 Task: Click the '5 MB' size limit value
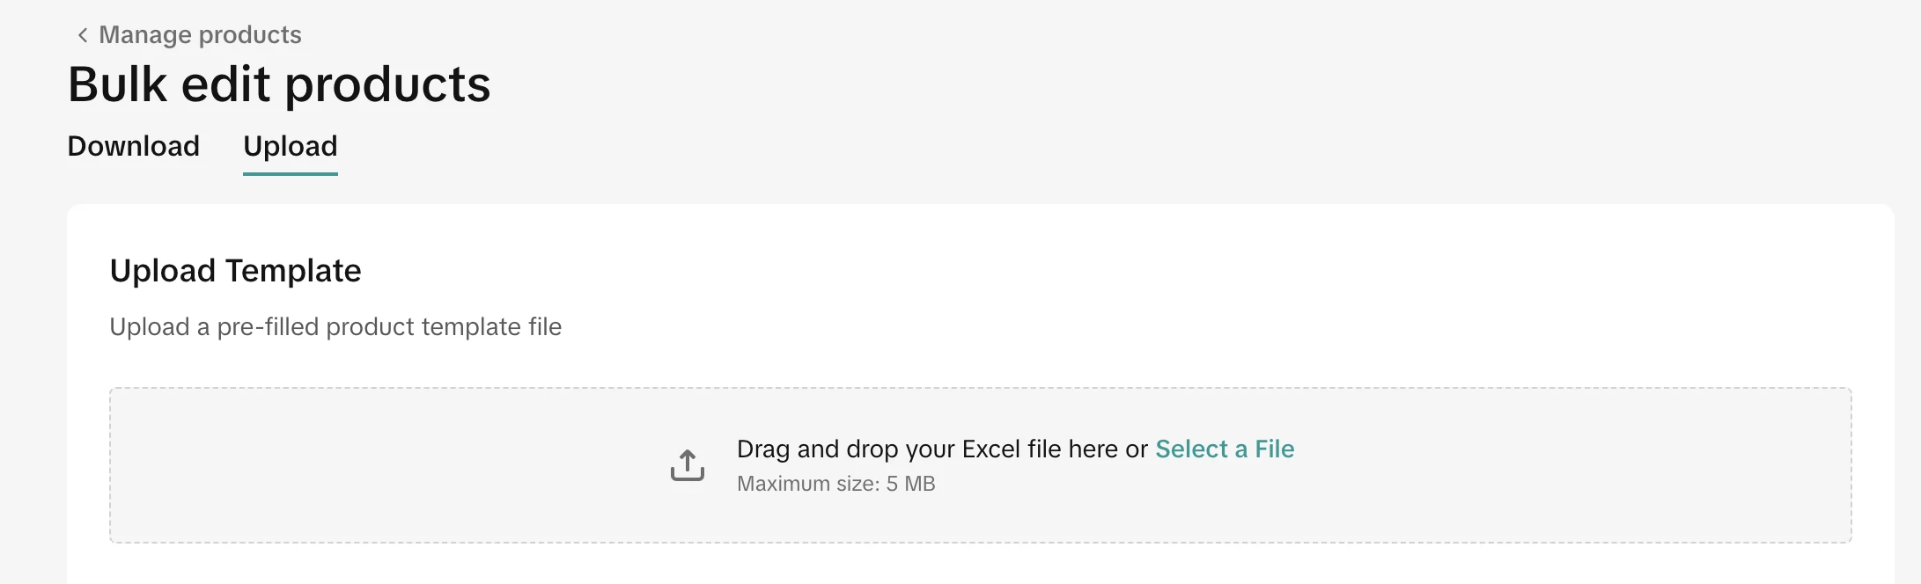coord(910,484)
